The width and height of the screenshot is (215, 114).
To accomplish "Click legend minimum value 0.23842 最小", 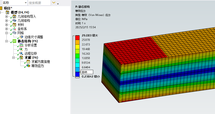I will tap(91, 77).
